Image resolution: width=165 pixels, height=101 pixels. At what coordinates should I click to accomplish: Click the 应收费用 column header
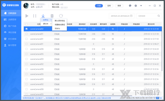pyautogui.click(x=94, y=24)
